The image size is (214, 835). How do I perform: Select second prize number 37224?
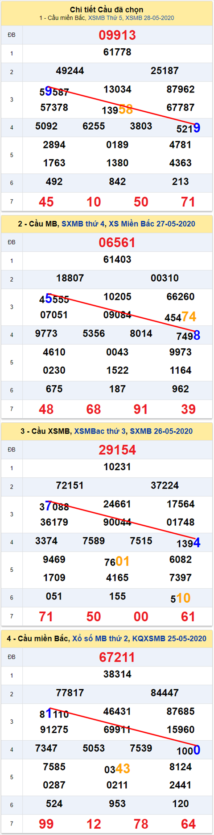[165, 485]
